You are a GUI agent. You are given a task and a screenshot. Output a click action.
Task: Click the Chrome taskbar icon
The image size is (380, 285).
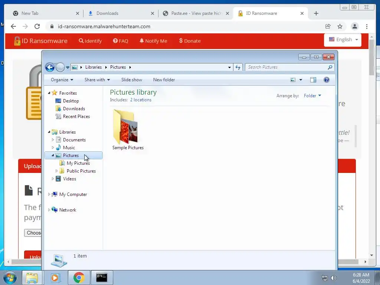(79, 278)
